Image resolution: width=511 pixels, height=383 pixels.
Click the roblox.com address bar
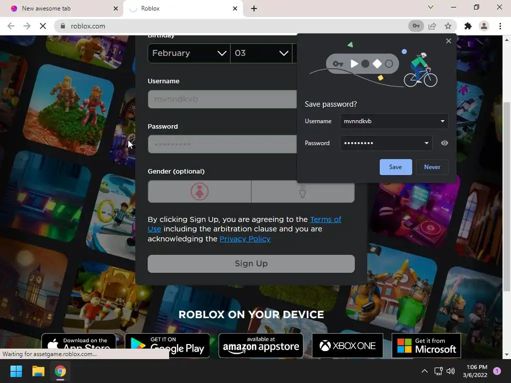(x=232, y=26)
